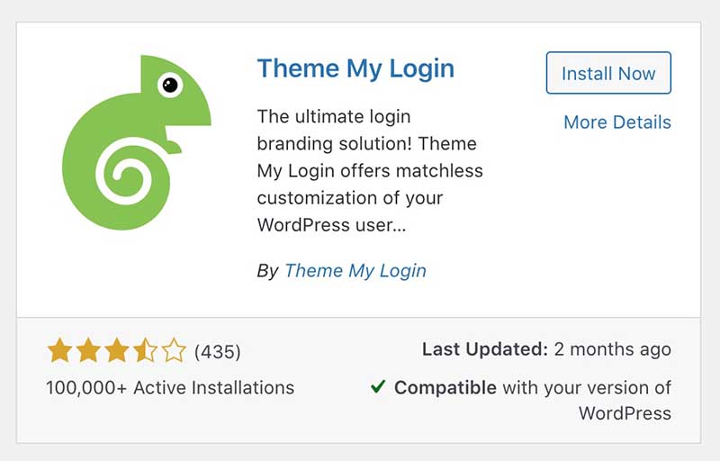Screen dimensions: 720x461
Task: Click the Last Updated 2 months ago label
Action: 546,349
